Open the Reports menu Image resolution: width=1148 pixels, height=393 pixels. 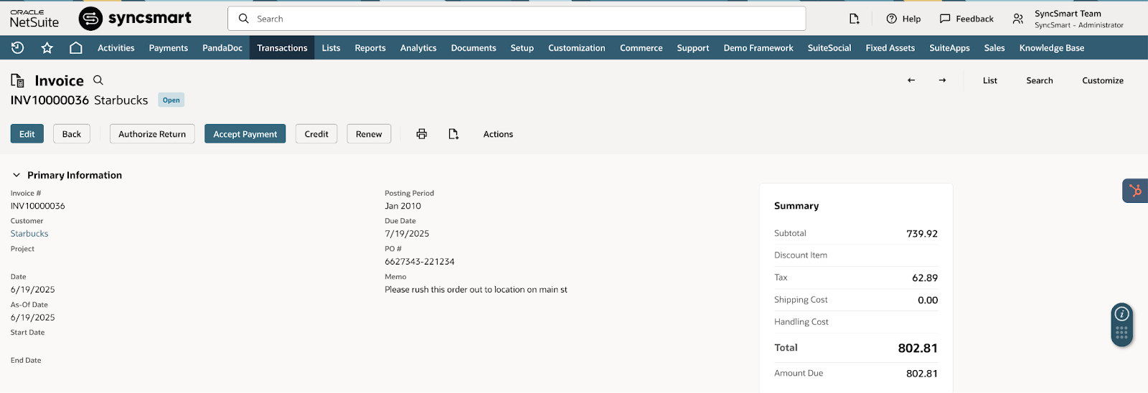(x=370, y=48)
